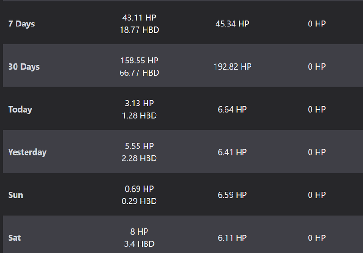Click the 3.13 HP value for Today

tap(139, 104)
